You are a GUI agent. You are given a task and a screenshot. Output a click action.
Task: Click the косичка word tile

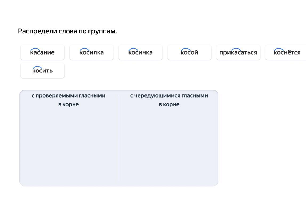click(140, 52)
